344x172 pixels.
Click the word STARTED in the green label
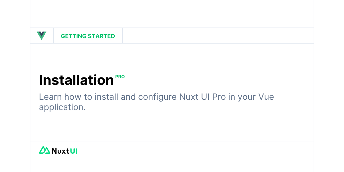101,36
